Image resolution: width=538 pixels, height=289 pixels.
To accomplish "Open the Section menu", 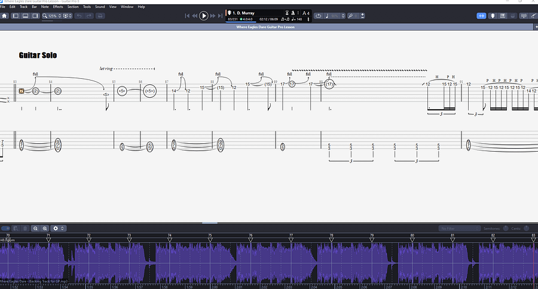I will tap(73, 7).
